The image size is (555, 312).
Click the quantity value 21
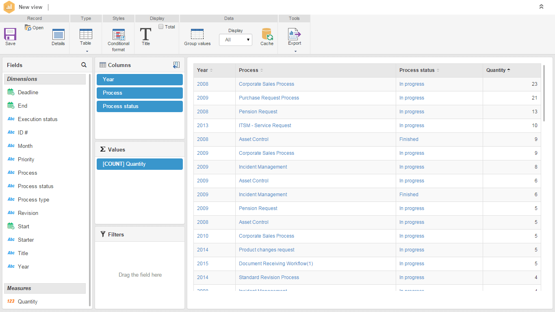tap(534, 98)
